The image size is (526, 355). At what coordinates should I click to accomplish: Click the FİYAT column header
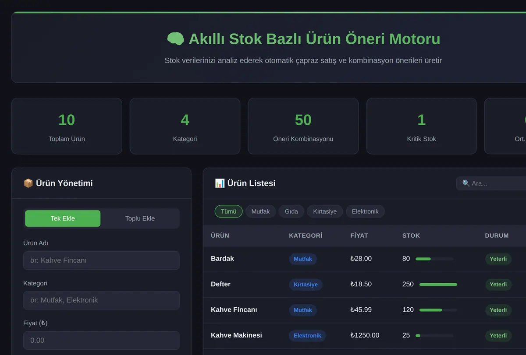point(359,235)
